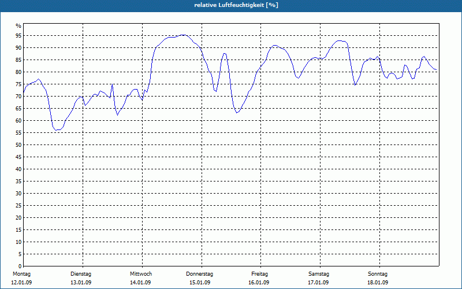Click the y-axis value '30'
Image resolution: width=462 pixels, height=289 pixels.
pos(18,194)
